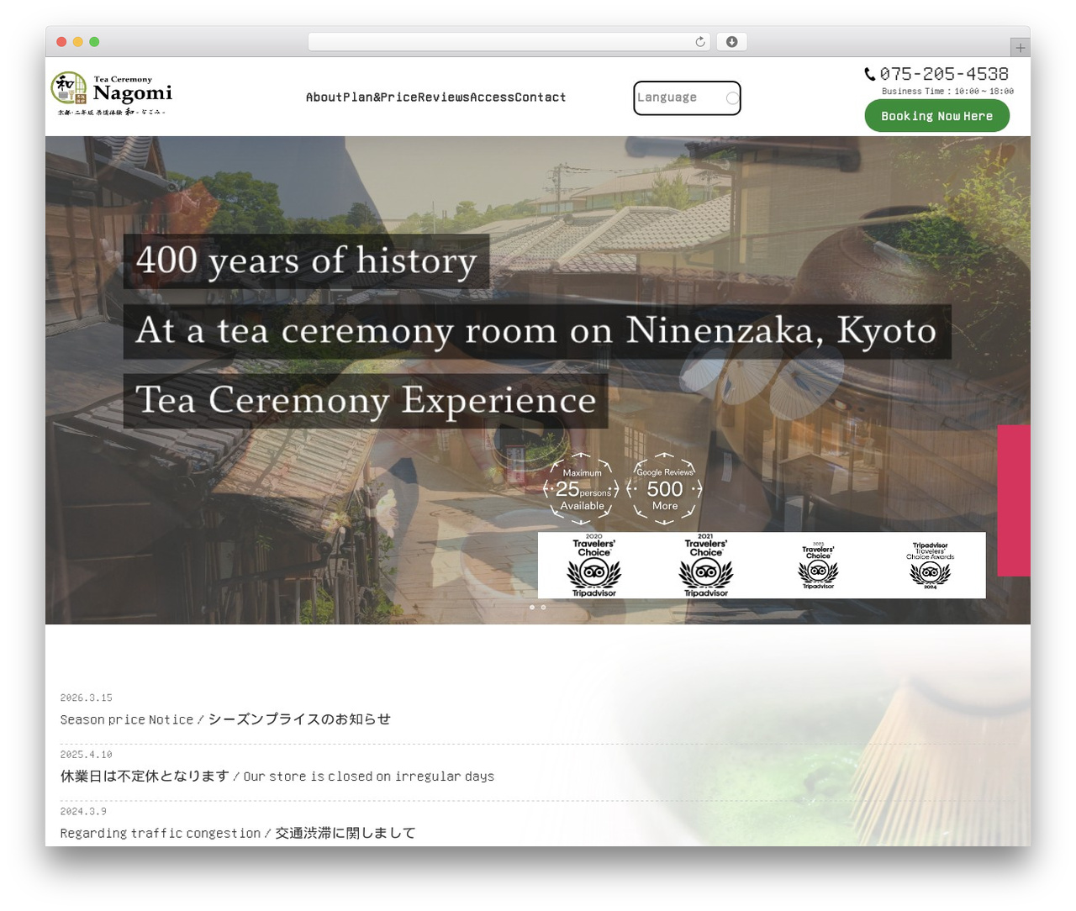Open the Plan&Price menu item
Image resolution: width=1076 pixels, height=911 pixels.
click(x=380, y=97)
